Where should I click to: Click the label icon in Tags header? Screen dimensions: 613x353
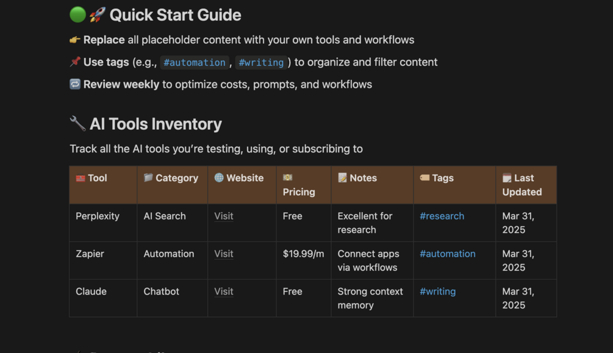coord(425,178)
